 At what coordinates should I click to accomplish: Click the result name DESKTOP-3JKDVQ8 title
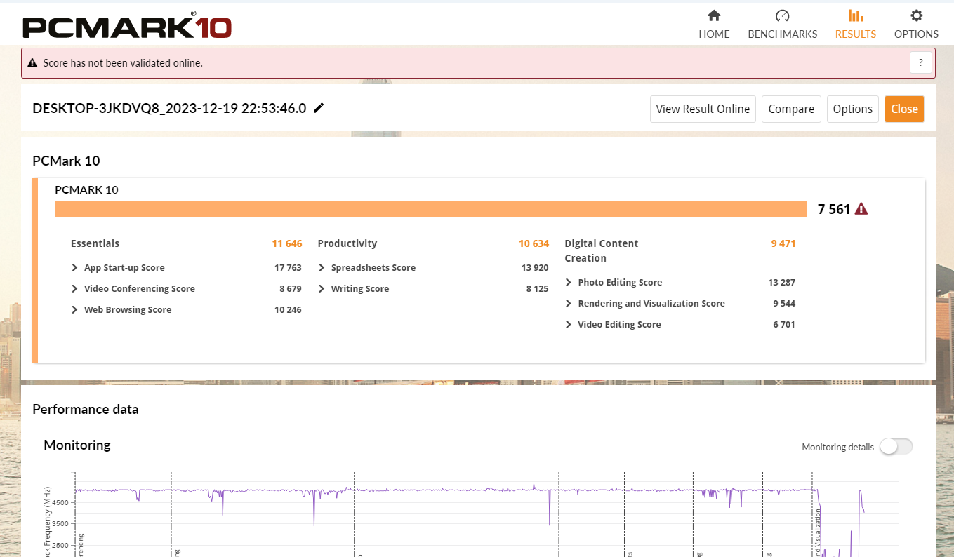pos(169,108)
